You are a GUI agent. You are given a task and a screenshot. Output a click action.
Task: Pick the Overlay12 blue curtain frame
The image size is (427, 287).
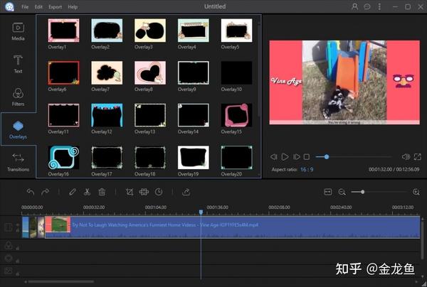pos(107,115)
